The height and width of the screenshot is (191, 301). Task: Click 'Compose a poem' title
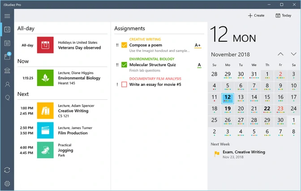146,45
